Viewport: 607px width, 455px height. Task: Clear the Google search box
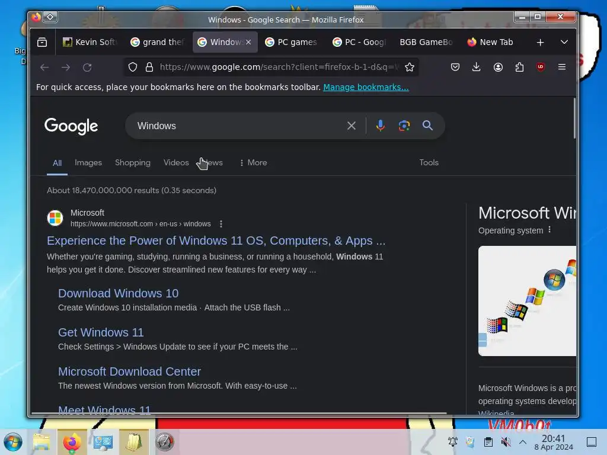[352, 126]
